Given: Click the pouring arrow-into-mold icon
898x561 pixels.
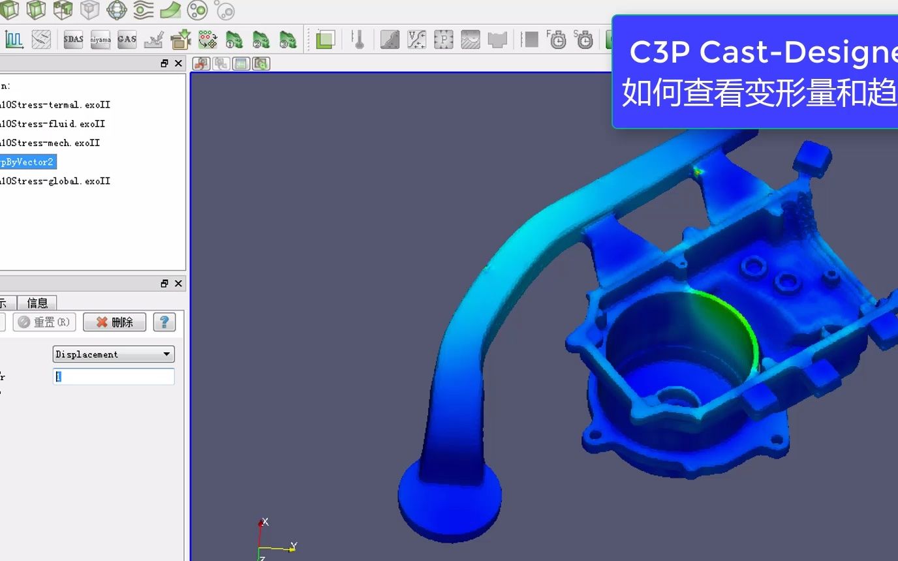Looking at the screenshot, I should [x=153, y=39].
